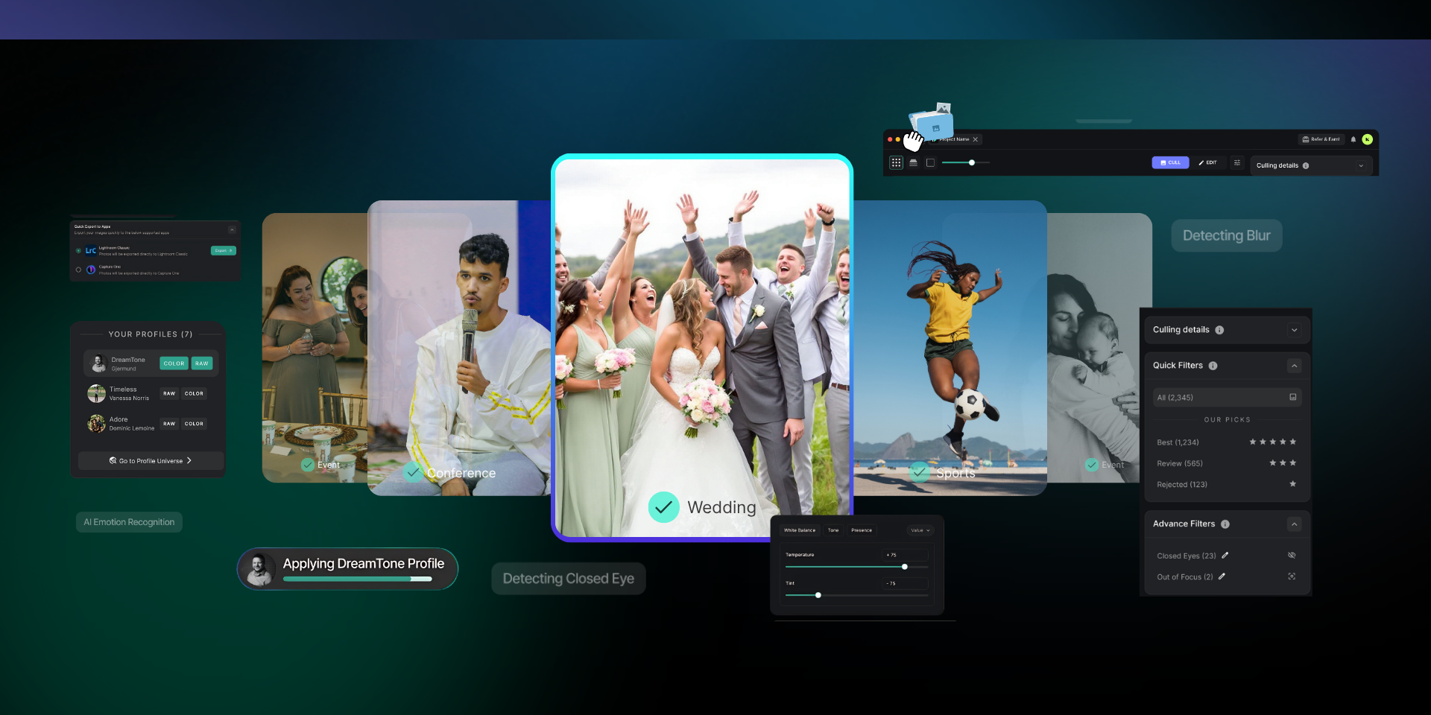1431x715 pixels.
Task: Click Refer & Earn button
Action: [x=1321, y=139]
